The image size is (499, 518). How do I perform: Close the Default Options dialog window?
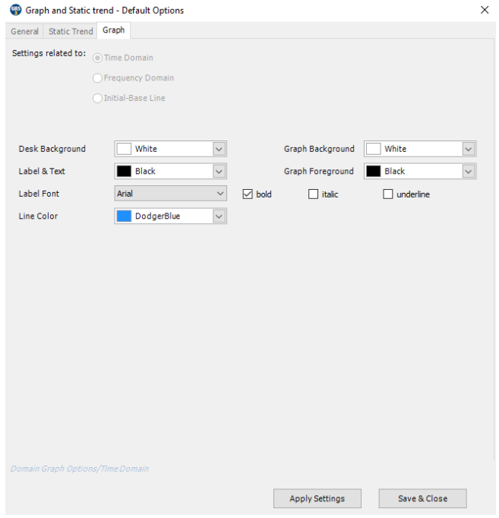pos(485,10)
